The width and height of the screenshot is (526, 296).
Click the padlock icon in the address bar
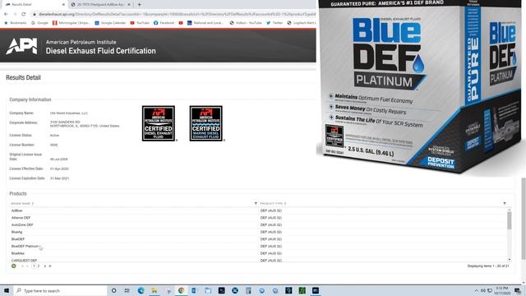click(x=35, y=14)
